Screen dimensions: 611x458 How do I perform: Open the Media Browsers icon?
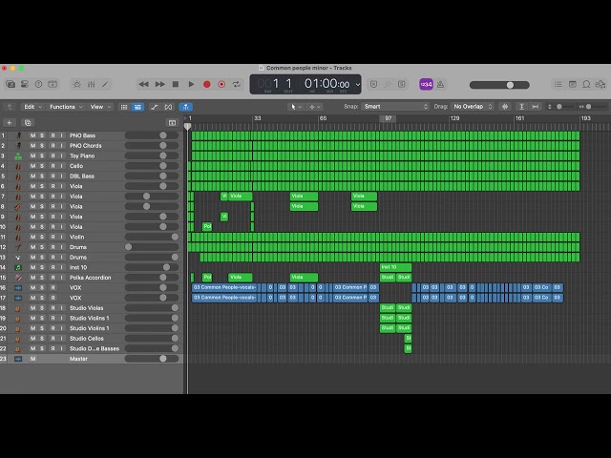pyautogui.click(x=600, y=84)
